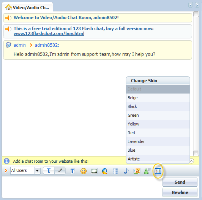Toggle the text input mode T button

point(49,171)
